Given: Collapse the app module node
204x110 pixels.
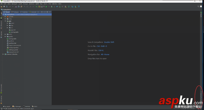Looking at the screenshot, I should [5, 21].
